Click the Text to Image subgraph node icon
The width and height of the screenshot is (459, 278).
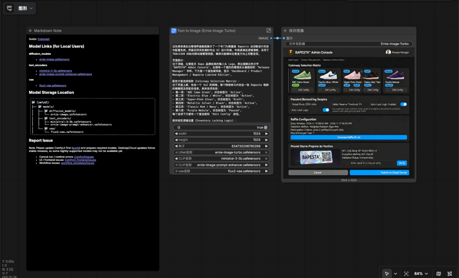click(173, 31)
